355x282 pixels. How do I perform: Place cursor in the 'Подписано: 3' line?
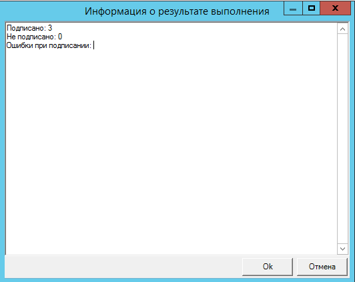tap(29, 28)
